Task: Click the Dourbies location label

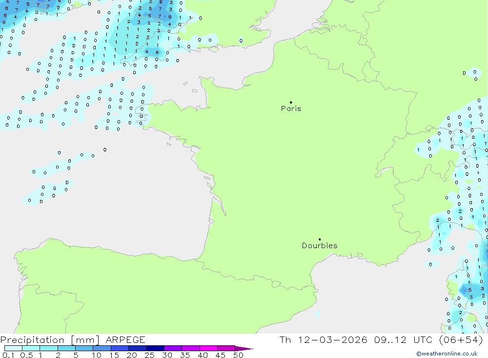Action: pos(320,246)
